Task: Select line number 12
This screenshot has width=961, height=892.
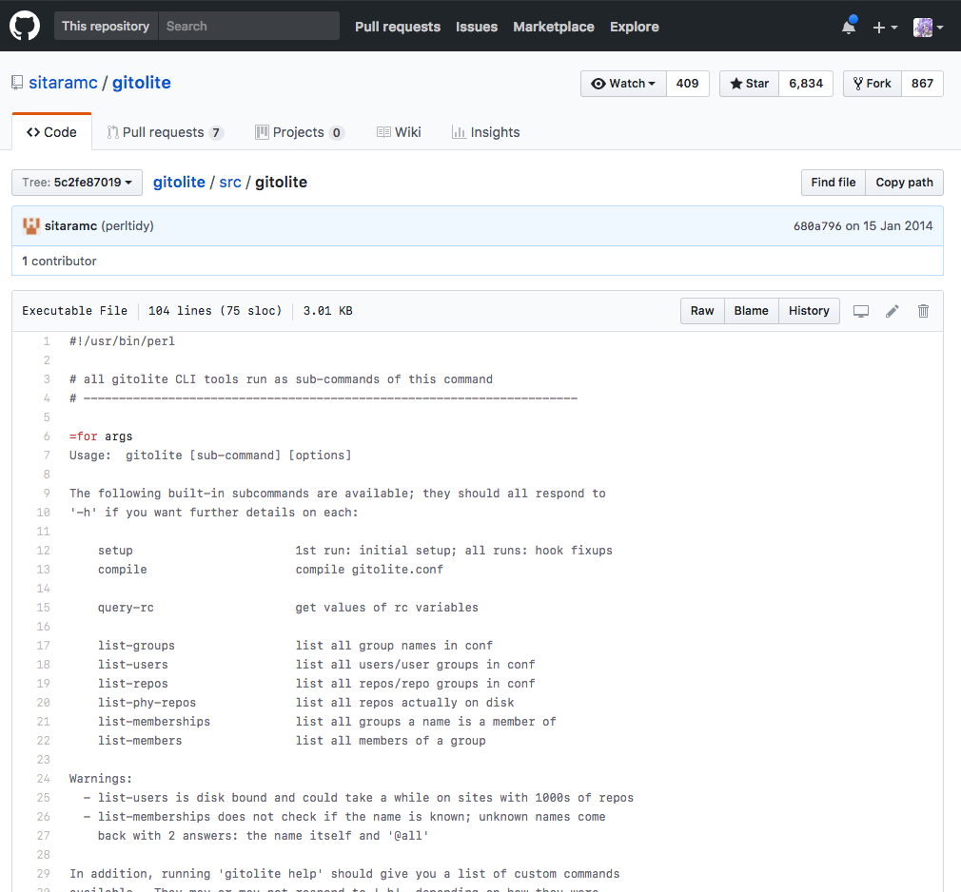Action: point(43,551)
